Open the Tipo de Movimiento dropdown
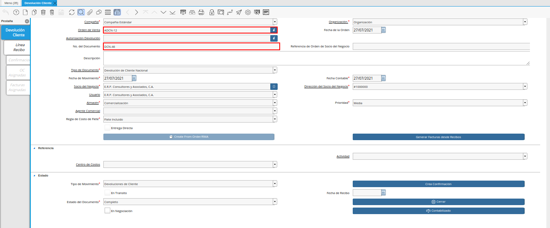Viewport: 550px width, 228px height. 275,184
